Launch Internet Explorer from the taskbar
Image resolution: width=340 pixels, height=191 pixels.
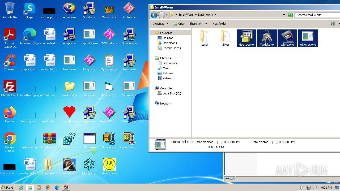21,188
